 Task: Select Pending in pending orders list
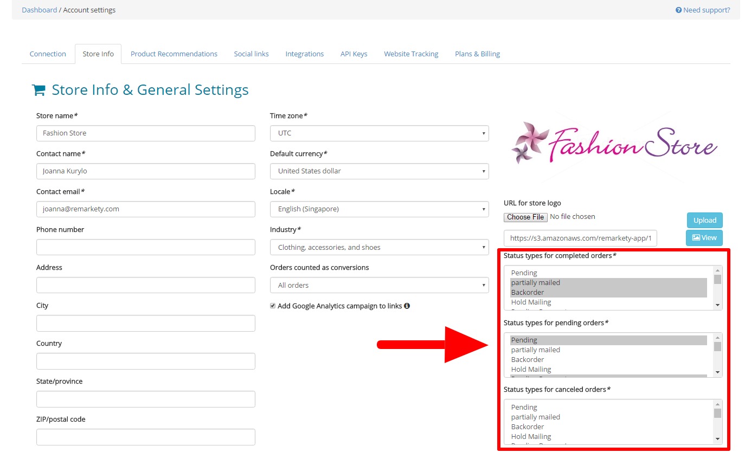(x=608, y=340)
